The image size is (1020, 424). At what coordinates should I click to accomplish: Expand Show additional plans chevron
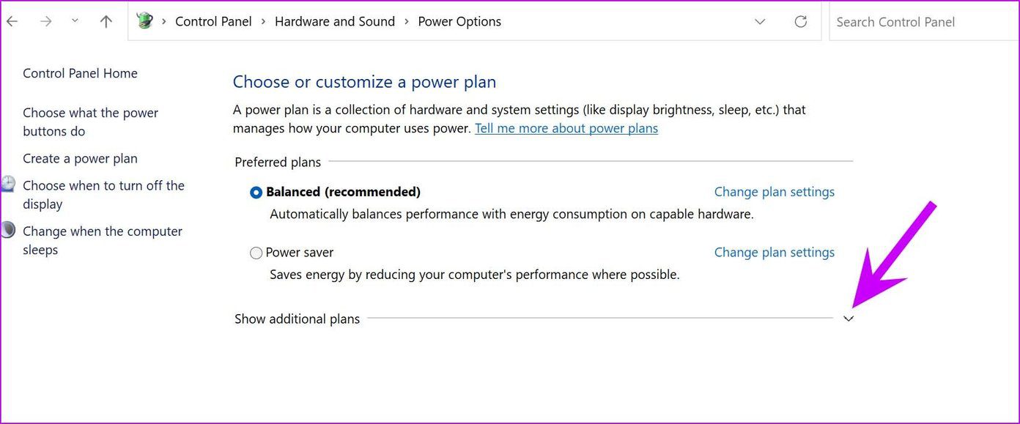pos(849,319)
